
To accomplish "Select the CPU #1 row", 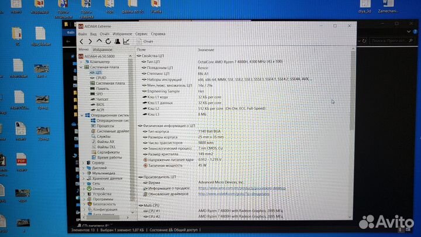I will click(243, 211).
